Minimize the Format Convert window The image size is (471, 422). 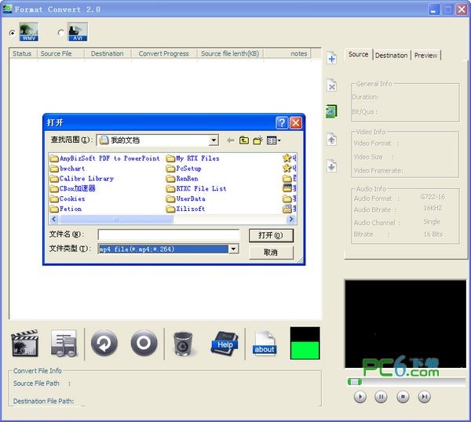[x=433, y=9]
